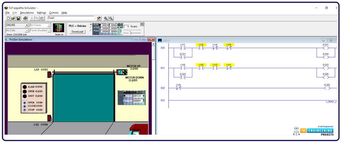
Task: Click the New file icon
Action: [8, 18]
